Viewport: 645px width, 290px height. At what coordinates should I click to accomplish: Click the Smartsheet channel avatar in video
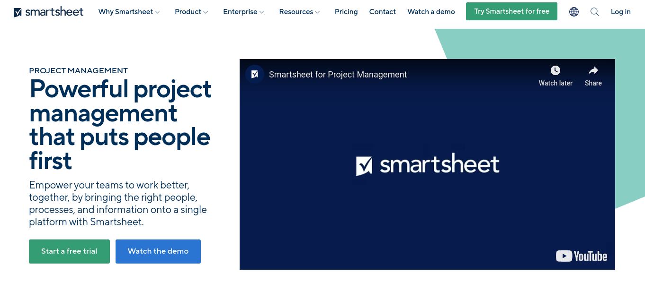(x=255, y=74)
